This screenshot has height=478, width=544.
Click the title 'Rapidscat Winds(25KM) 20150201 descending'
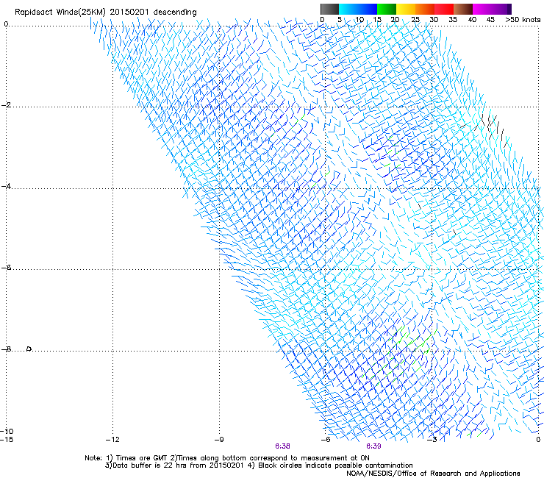pyautogui.click(x=105, y=13)
